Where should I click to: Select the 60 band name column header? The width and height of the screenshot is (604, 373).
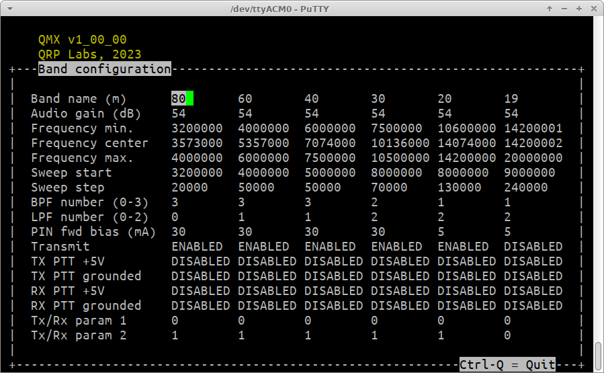245,99
